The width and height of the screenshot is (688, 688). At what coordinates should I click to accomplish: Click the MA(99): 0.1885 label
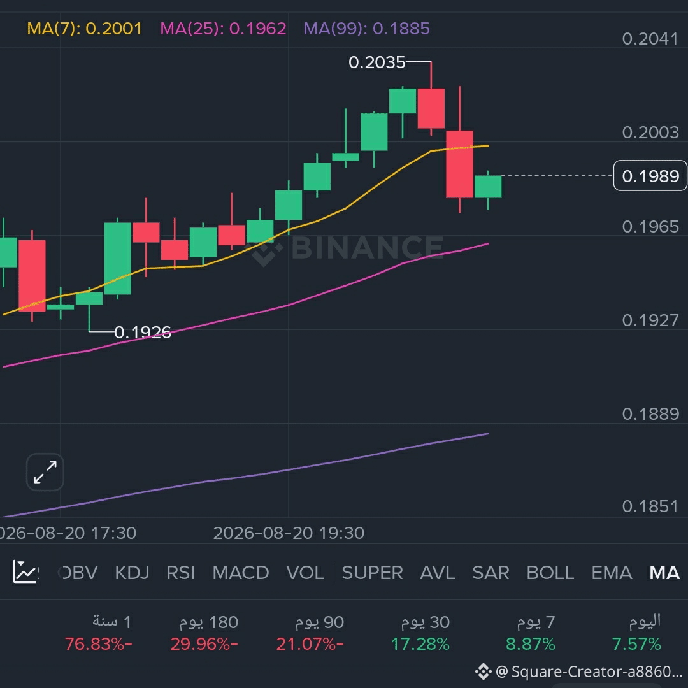pos(367,29)
